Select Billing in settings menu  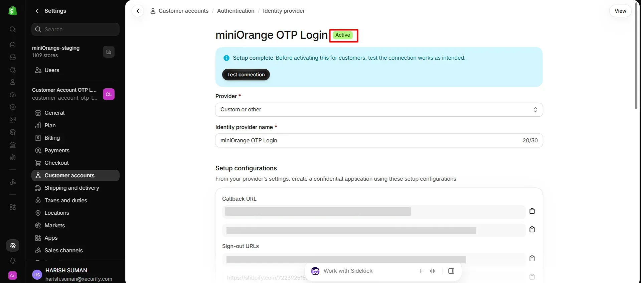(x=75, y=138)
